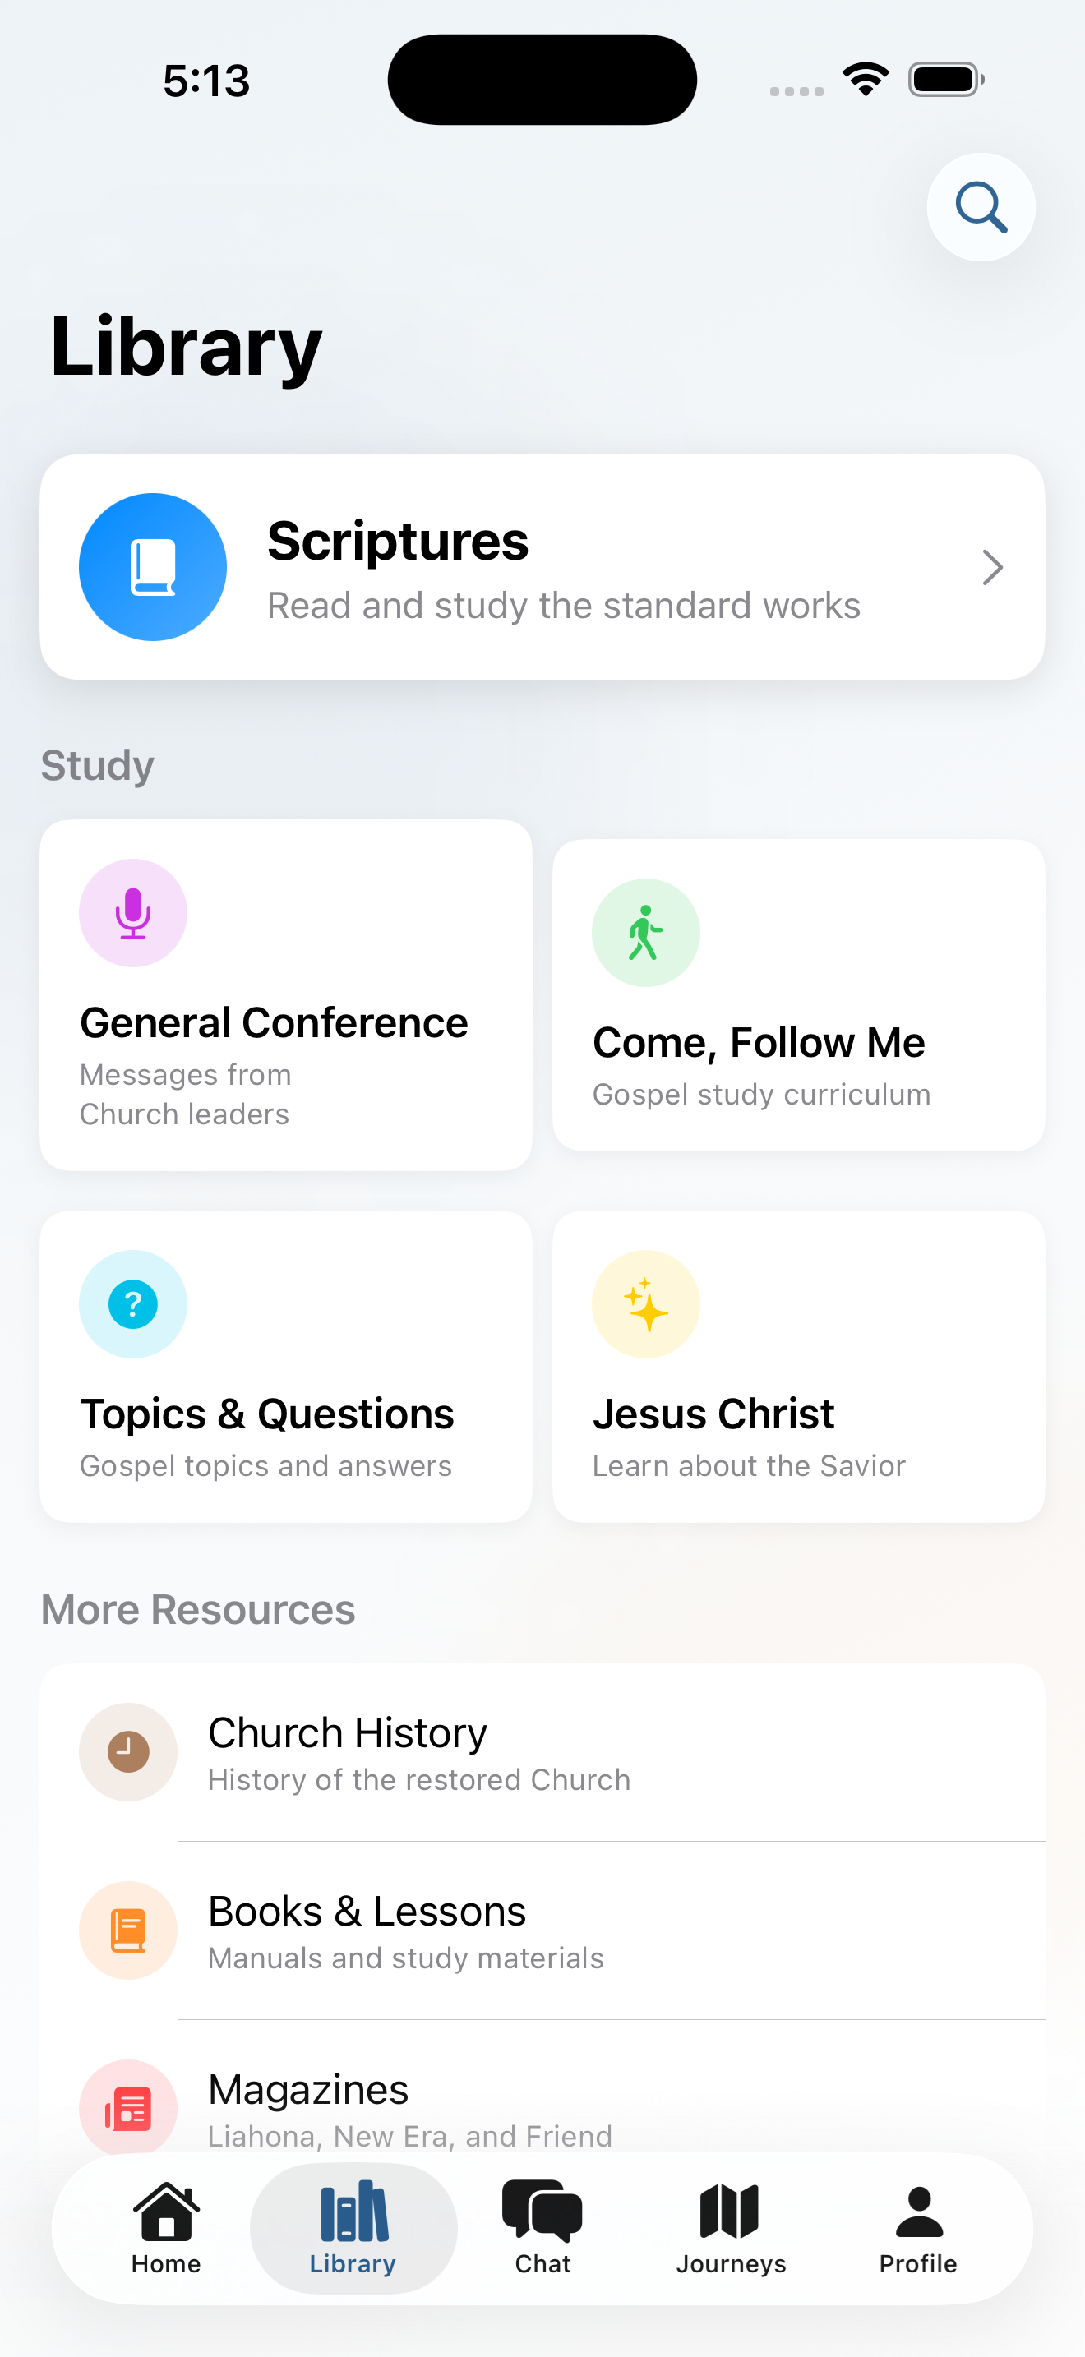Tap the purple microphone General Conference icon
Image resolution: width=1085 pixels, height=2357 pixels.
[133, 913]
